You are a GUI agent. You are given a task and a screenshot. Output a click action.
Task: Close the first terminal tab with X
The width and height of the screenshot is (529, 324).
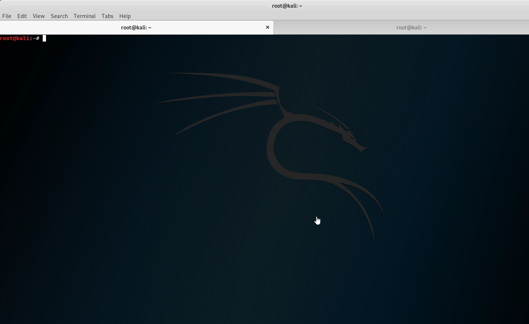coord(268,27)
